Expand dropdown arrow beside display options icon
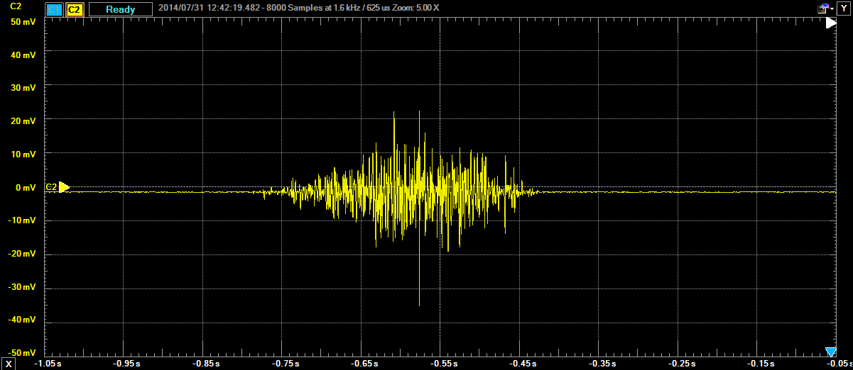Image resolution: width=853 pixels, height=370 pixels. (x=832, y=9)
